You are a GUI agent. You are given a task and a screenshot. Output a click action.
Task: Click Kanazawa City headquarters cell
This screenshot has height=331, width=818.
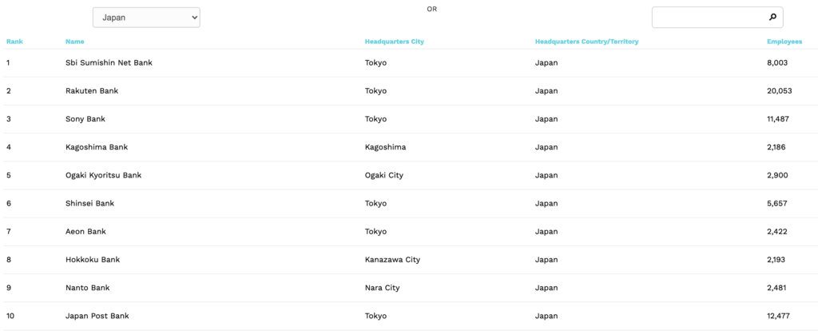(x=392, y=260)
